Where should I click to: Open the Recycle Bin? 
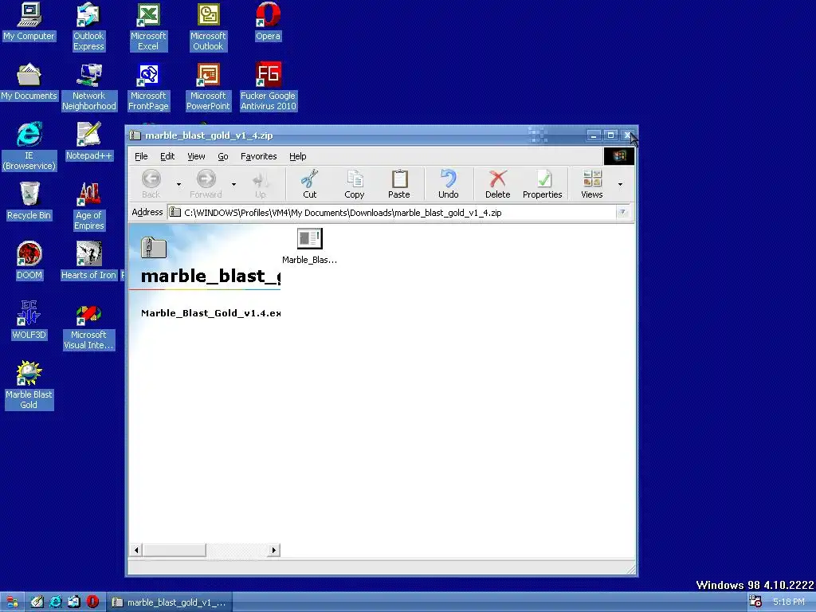point(29,201)
